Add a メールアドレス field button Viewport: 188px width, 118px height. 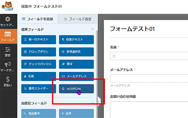coord(76,76)
